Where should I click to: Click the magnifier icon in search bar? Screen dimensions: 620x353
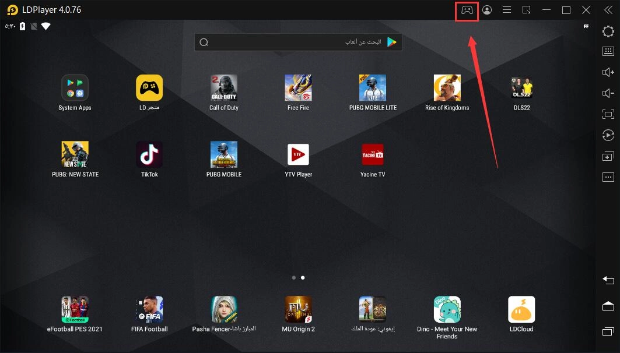click(204, 43)
